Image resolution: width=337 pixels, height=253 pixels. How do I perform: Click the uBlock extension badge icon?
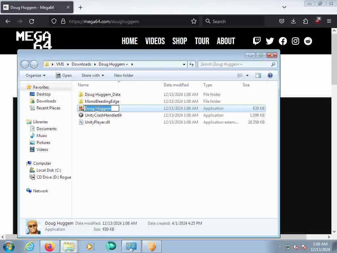pyautogui.click(x=318, y=21)
